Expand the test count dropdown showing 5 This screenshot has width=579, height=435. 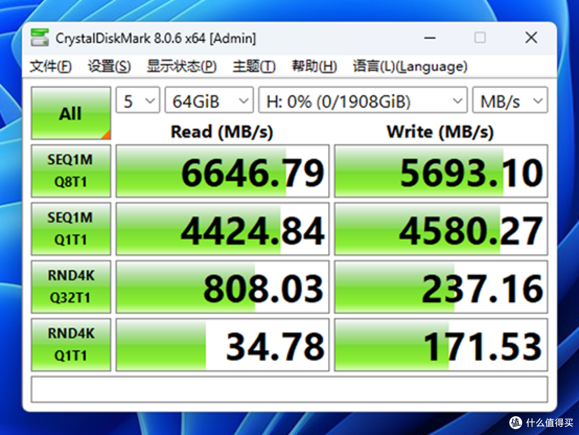(x=138, y=100)
